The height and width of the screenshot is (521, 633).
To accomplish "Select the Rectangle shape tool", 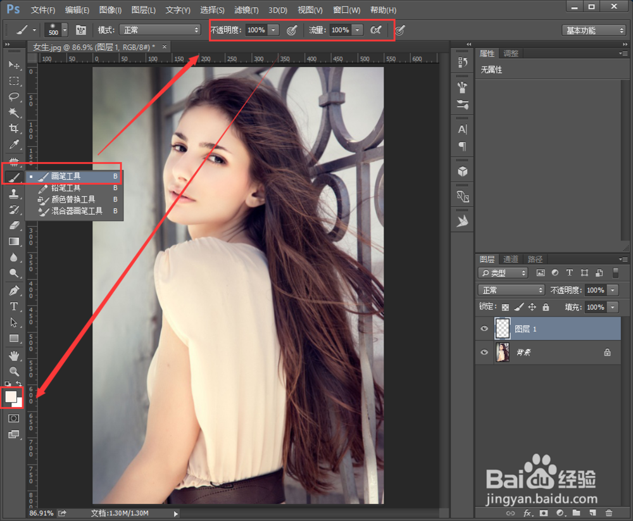I will pos(14,338).
